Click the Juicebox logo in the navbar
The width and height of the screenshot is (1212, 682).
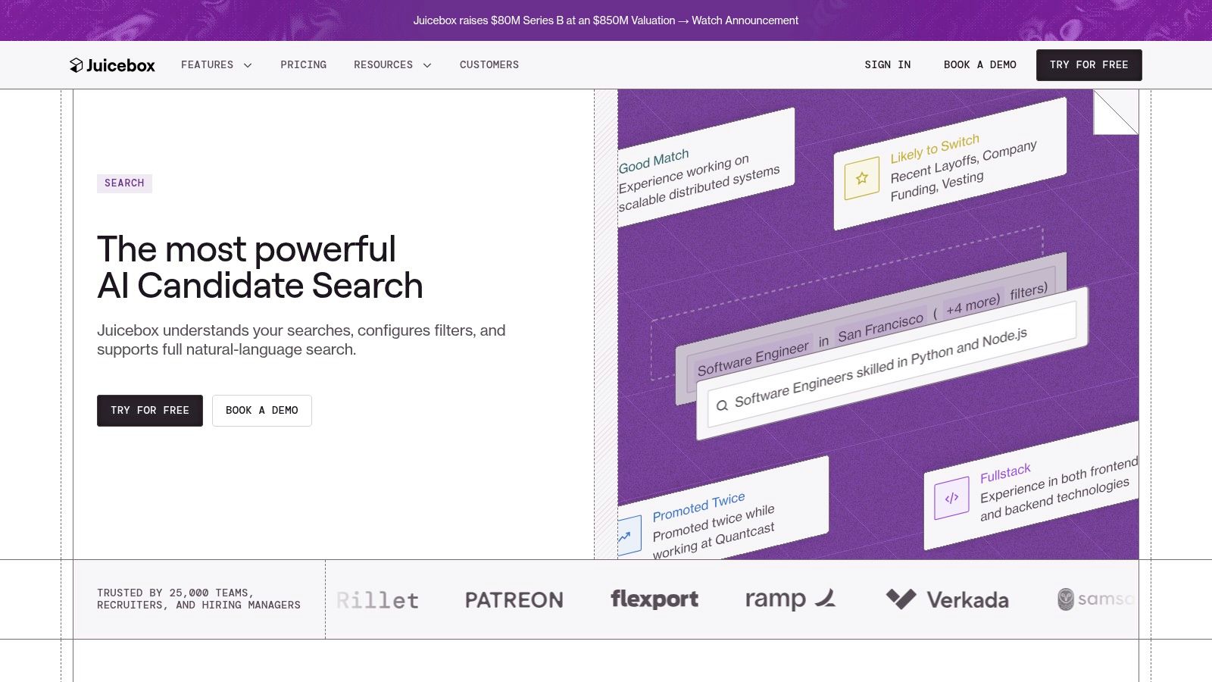112,65
